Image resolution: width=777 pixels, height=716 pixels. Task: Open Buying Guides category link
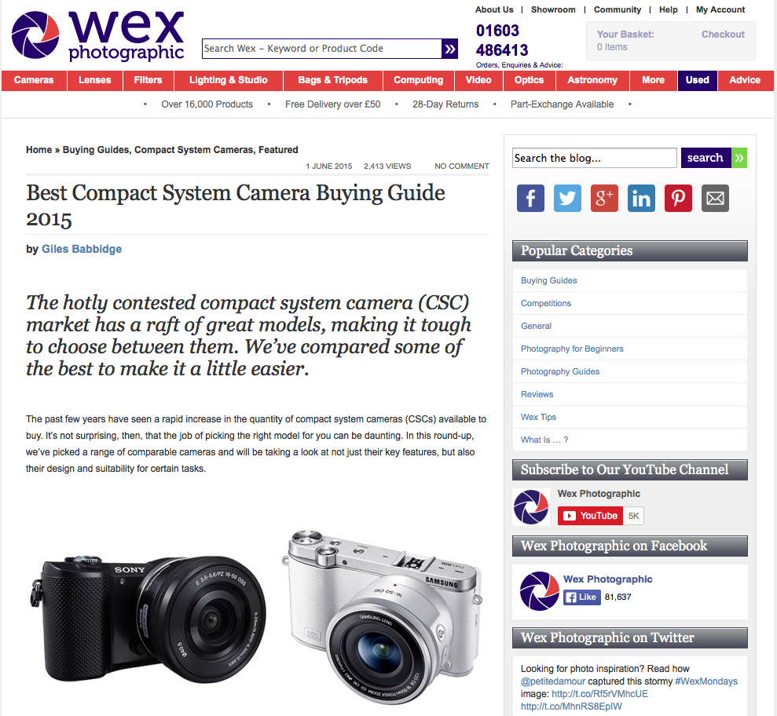tap(548, 280)
